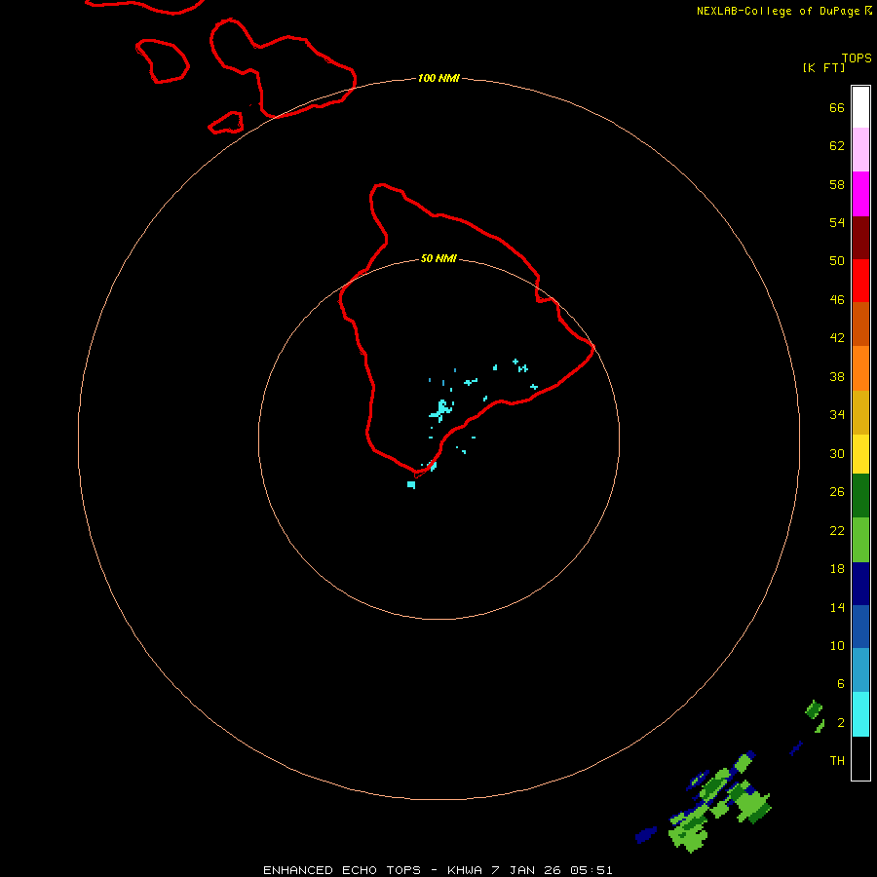Click the "54" legend value
The width and height of the screenshot is (877, 877).
[837, 222]
